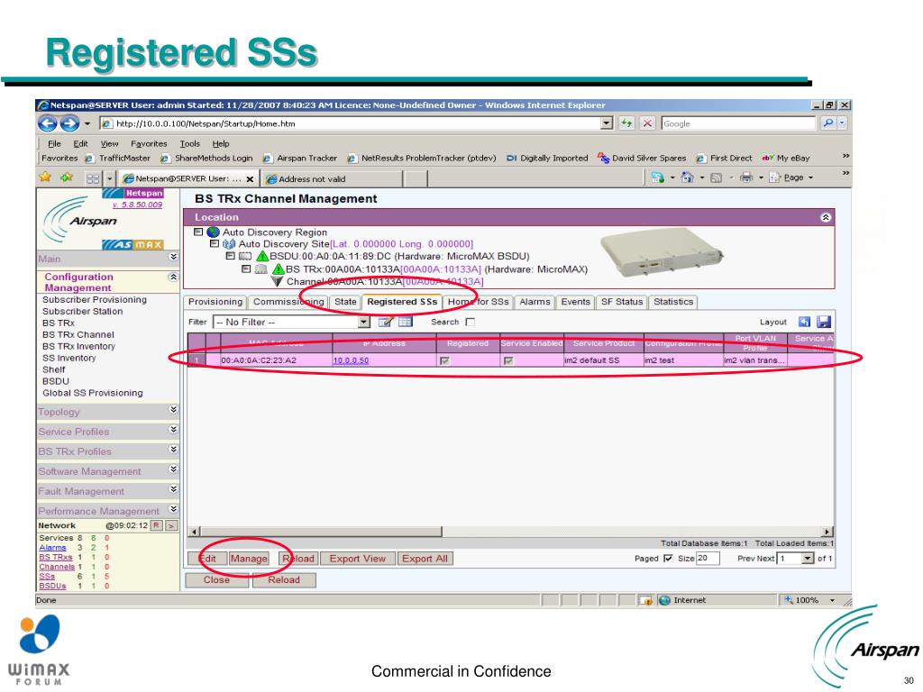This screenshot has height=692, width=923.
Task: Click the horizontal table scrollbar thumb
Action: [x=320, y=532]
